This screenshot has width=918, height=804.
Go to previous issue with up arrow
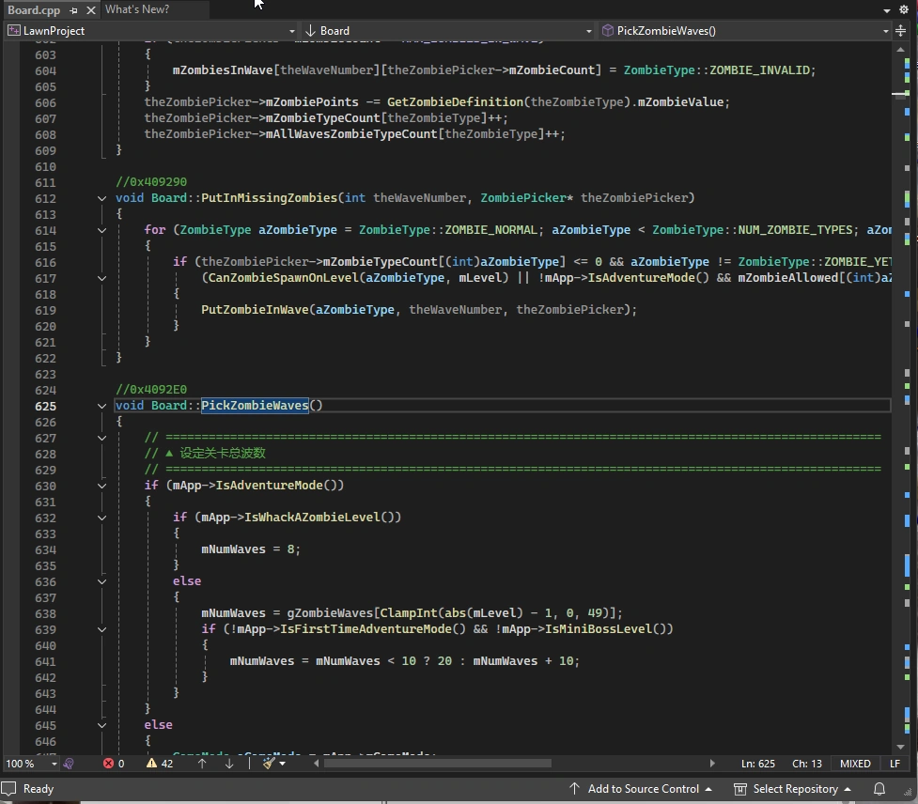[202, 764]
